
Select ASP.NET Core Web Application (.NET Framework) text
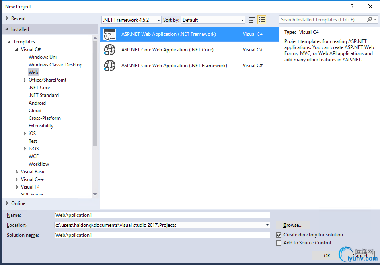tap(174, 66)
